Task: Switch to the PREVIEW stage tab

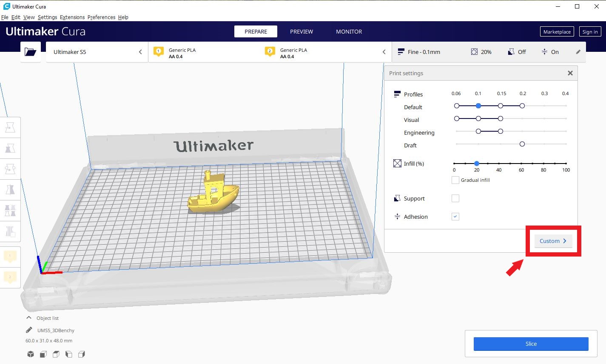Action: (x=302, y=31)
